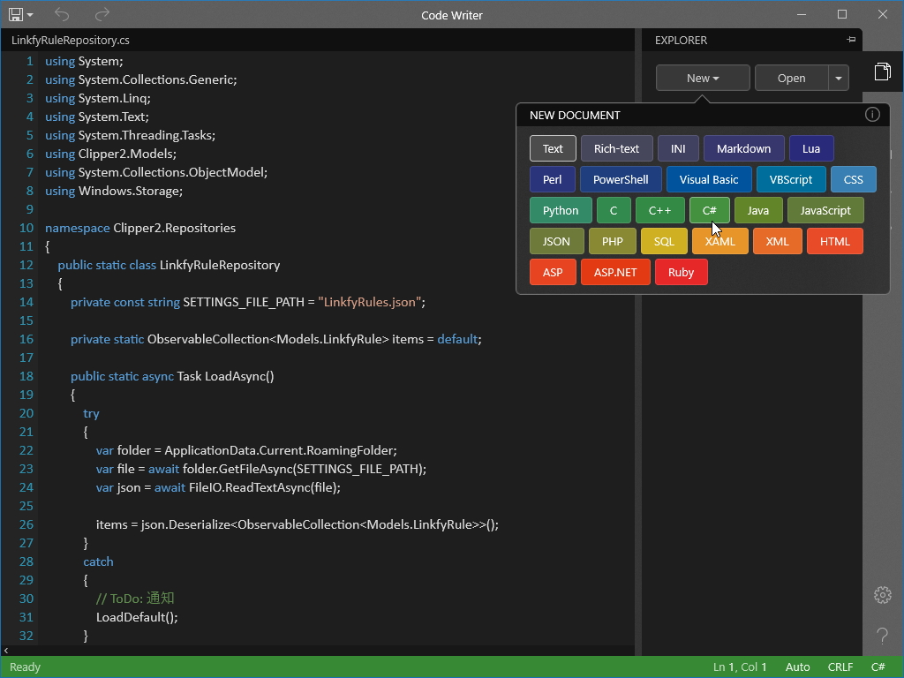The image size is (904, 678).
Task: Create a new INI document
Action: 679,148
